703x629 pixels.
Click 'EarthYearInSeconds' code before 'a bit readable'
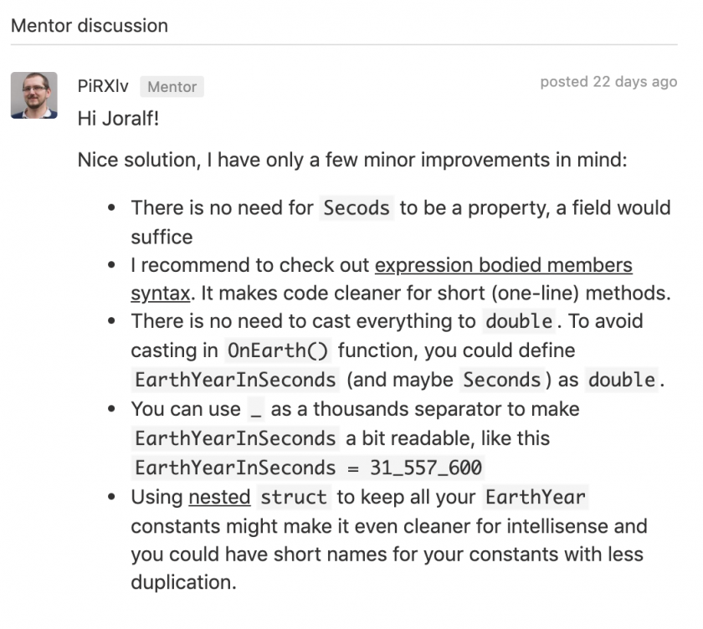point(235,438)
